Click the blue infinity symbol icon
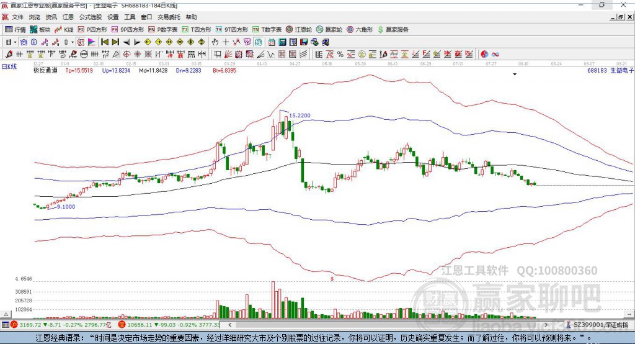Viewport: 635px width, 344px height. click(495, 54)
